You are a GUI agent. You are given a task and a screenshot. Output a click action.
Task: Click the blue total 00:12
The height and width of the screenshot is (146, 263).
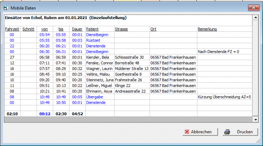pyautogui.click(x=45, y=114)
